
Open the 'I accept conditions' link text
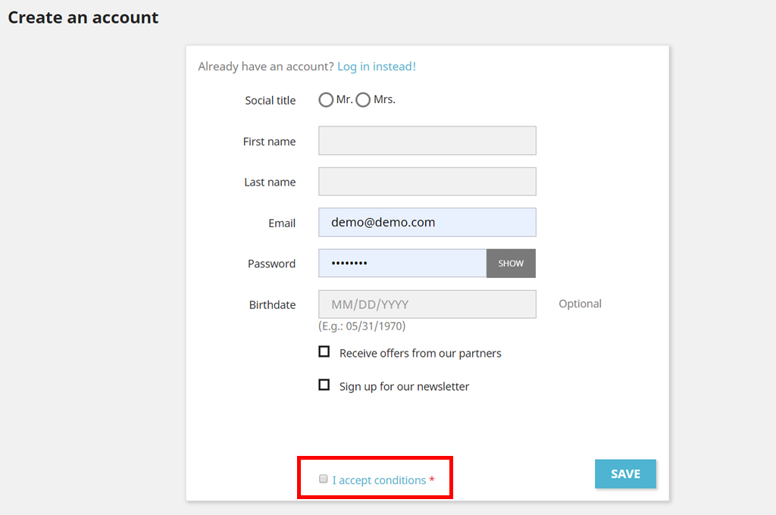coord(379,480)
